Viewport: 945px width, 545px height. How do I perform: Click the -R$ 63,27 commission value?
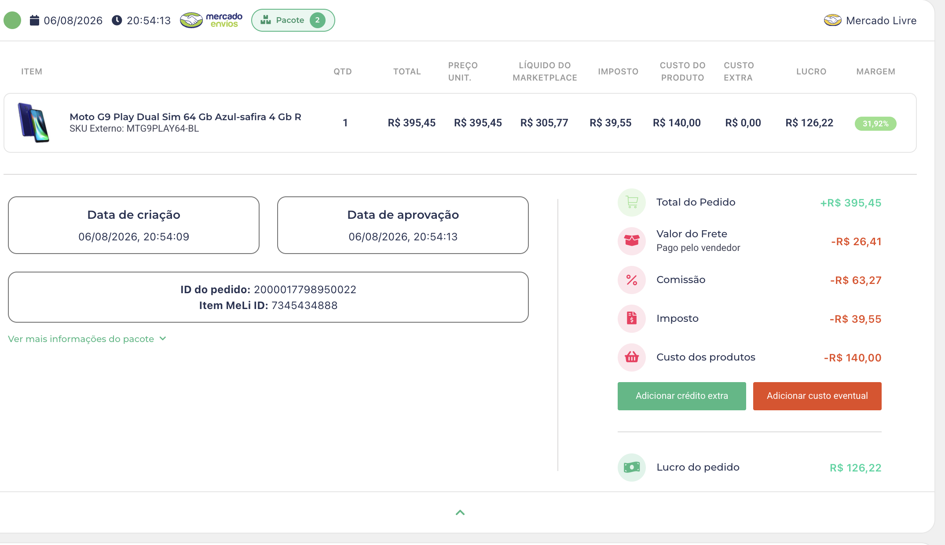point(856,280)
